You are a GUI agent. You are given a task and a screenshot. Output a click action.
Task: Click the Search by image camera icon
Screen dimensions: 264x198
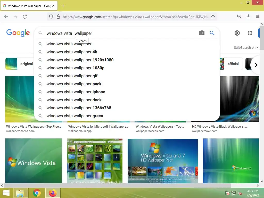(202, 33)
